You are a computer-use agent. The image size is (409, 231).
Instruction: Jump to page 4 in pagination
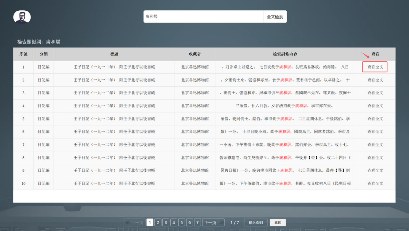[174, 223]
